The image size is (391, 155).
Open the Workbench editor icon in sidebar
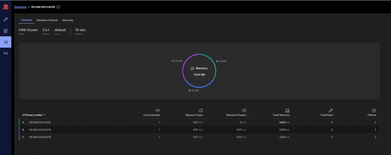tap(5, 31)
